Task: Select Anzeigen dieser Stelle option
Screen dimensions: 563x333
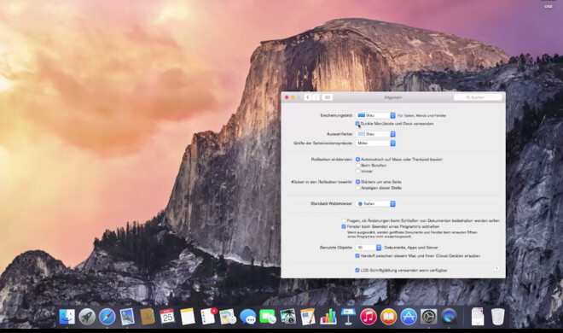Action: [x=357, y=188]
